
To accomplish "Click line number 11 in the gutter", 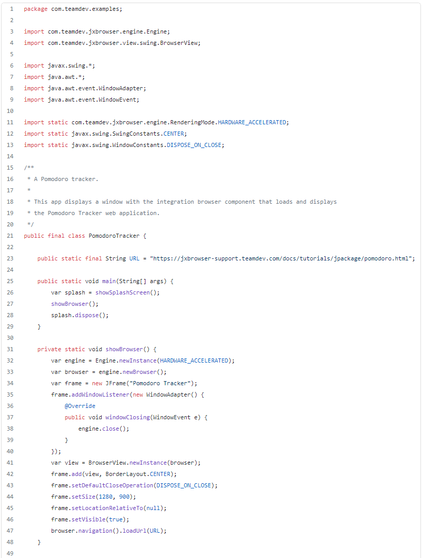I will (x=10, y=122).
